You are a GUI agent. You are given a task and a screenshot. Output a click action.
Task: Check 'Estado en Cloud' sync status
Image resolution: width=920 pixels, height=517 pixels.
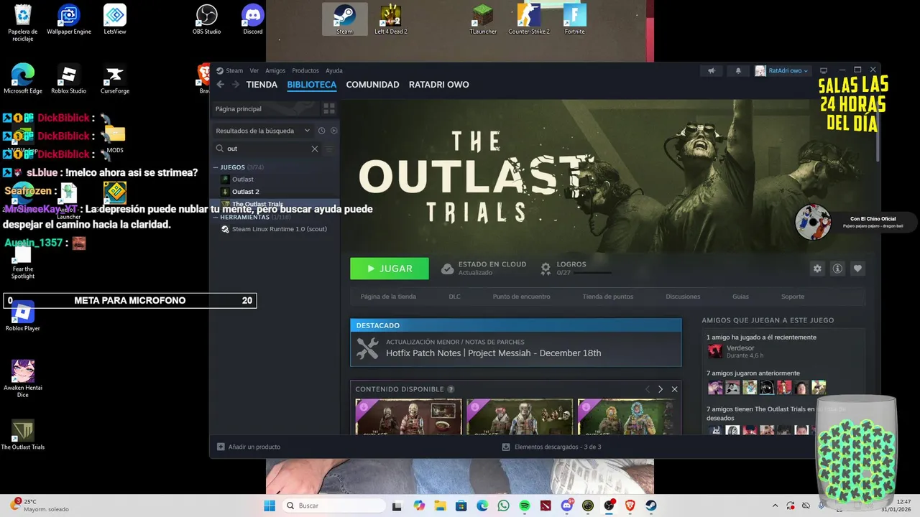pyautogui.click(x=483, y=269)
